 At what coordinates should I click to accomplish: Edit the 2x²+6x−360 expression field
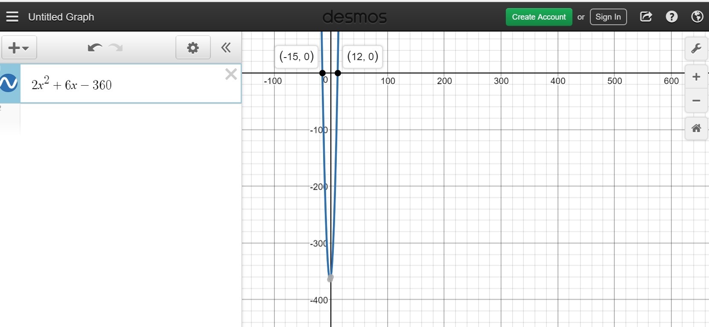pyautogui.click(x=131, y=84)
